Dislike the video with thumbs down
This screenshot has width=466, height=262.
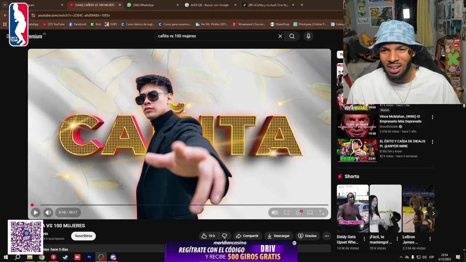click(x=225, y=236)
